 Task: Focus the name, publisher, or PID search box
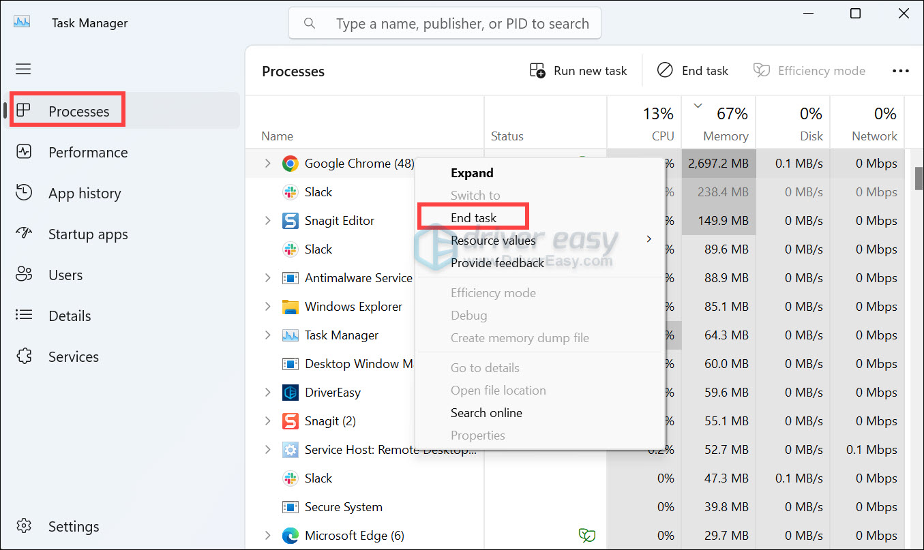coord(445,24)
